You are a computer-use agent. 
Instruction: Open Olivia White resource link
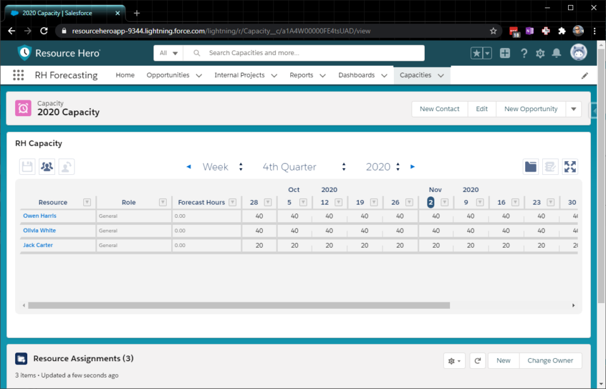(x=39, y=230)
